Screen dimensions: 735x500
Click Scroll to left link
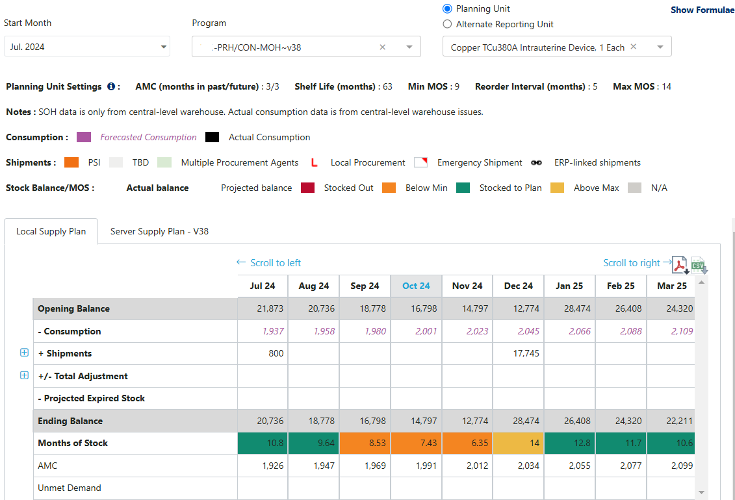point(268,263)
